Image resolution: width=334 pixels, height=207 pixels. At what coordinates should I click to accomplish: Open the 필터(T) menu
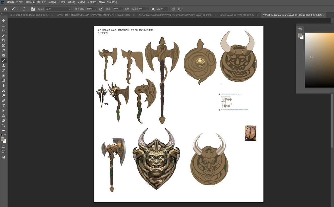coord(72,2)
